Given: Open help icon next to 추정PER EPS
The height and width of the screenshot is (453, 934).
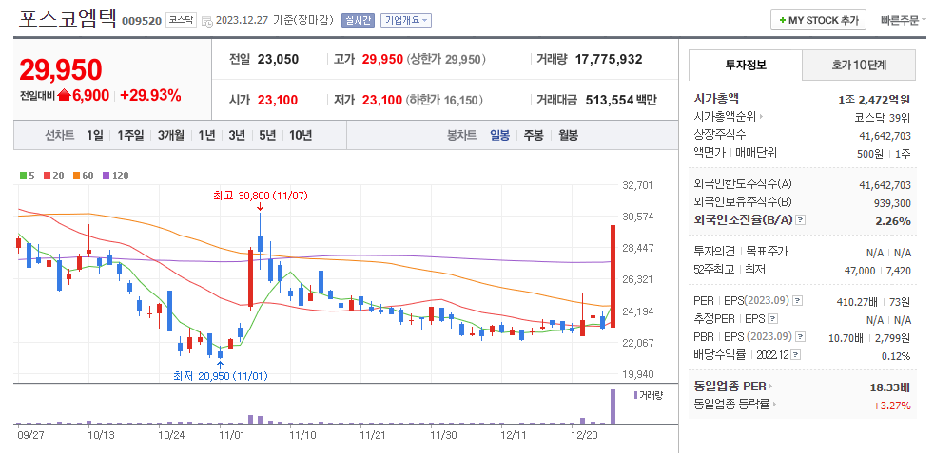Looking at the screenshot, I should [772, 320].
